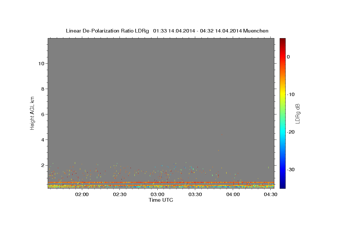Click the 04:30 time tick label
The image size is (339, 226).
(270, 195)
